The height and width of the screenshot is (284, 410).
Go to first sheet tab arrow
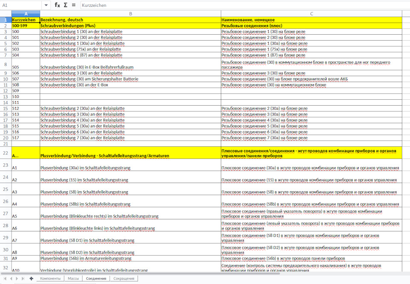coord(5,278)
